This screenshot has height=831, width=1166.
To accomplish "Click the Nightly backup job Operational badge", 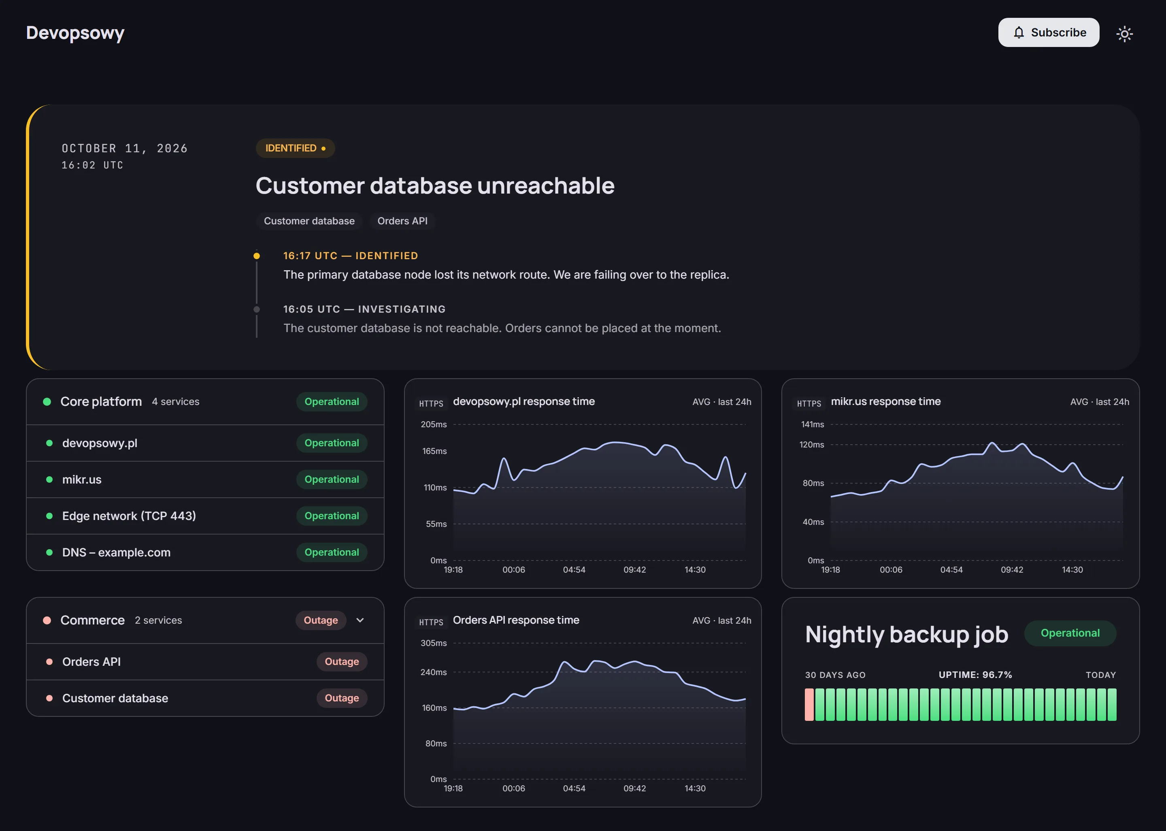I will 1070,633.
